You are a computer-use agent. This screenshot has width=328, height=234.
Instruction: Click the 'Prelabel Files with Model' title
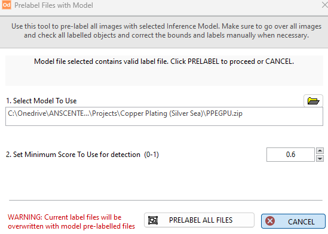point(54,5)
